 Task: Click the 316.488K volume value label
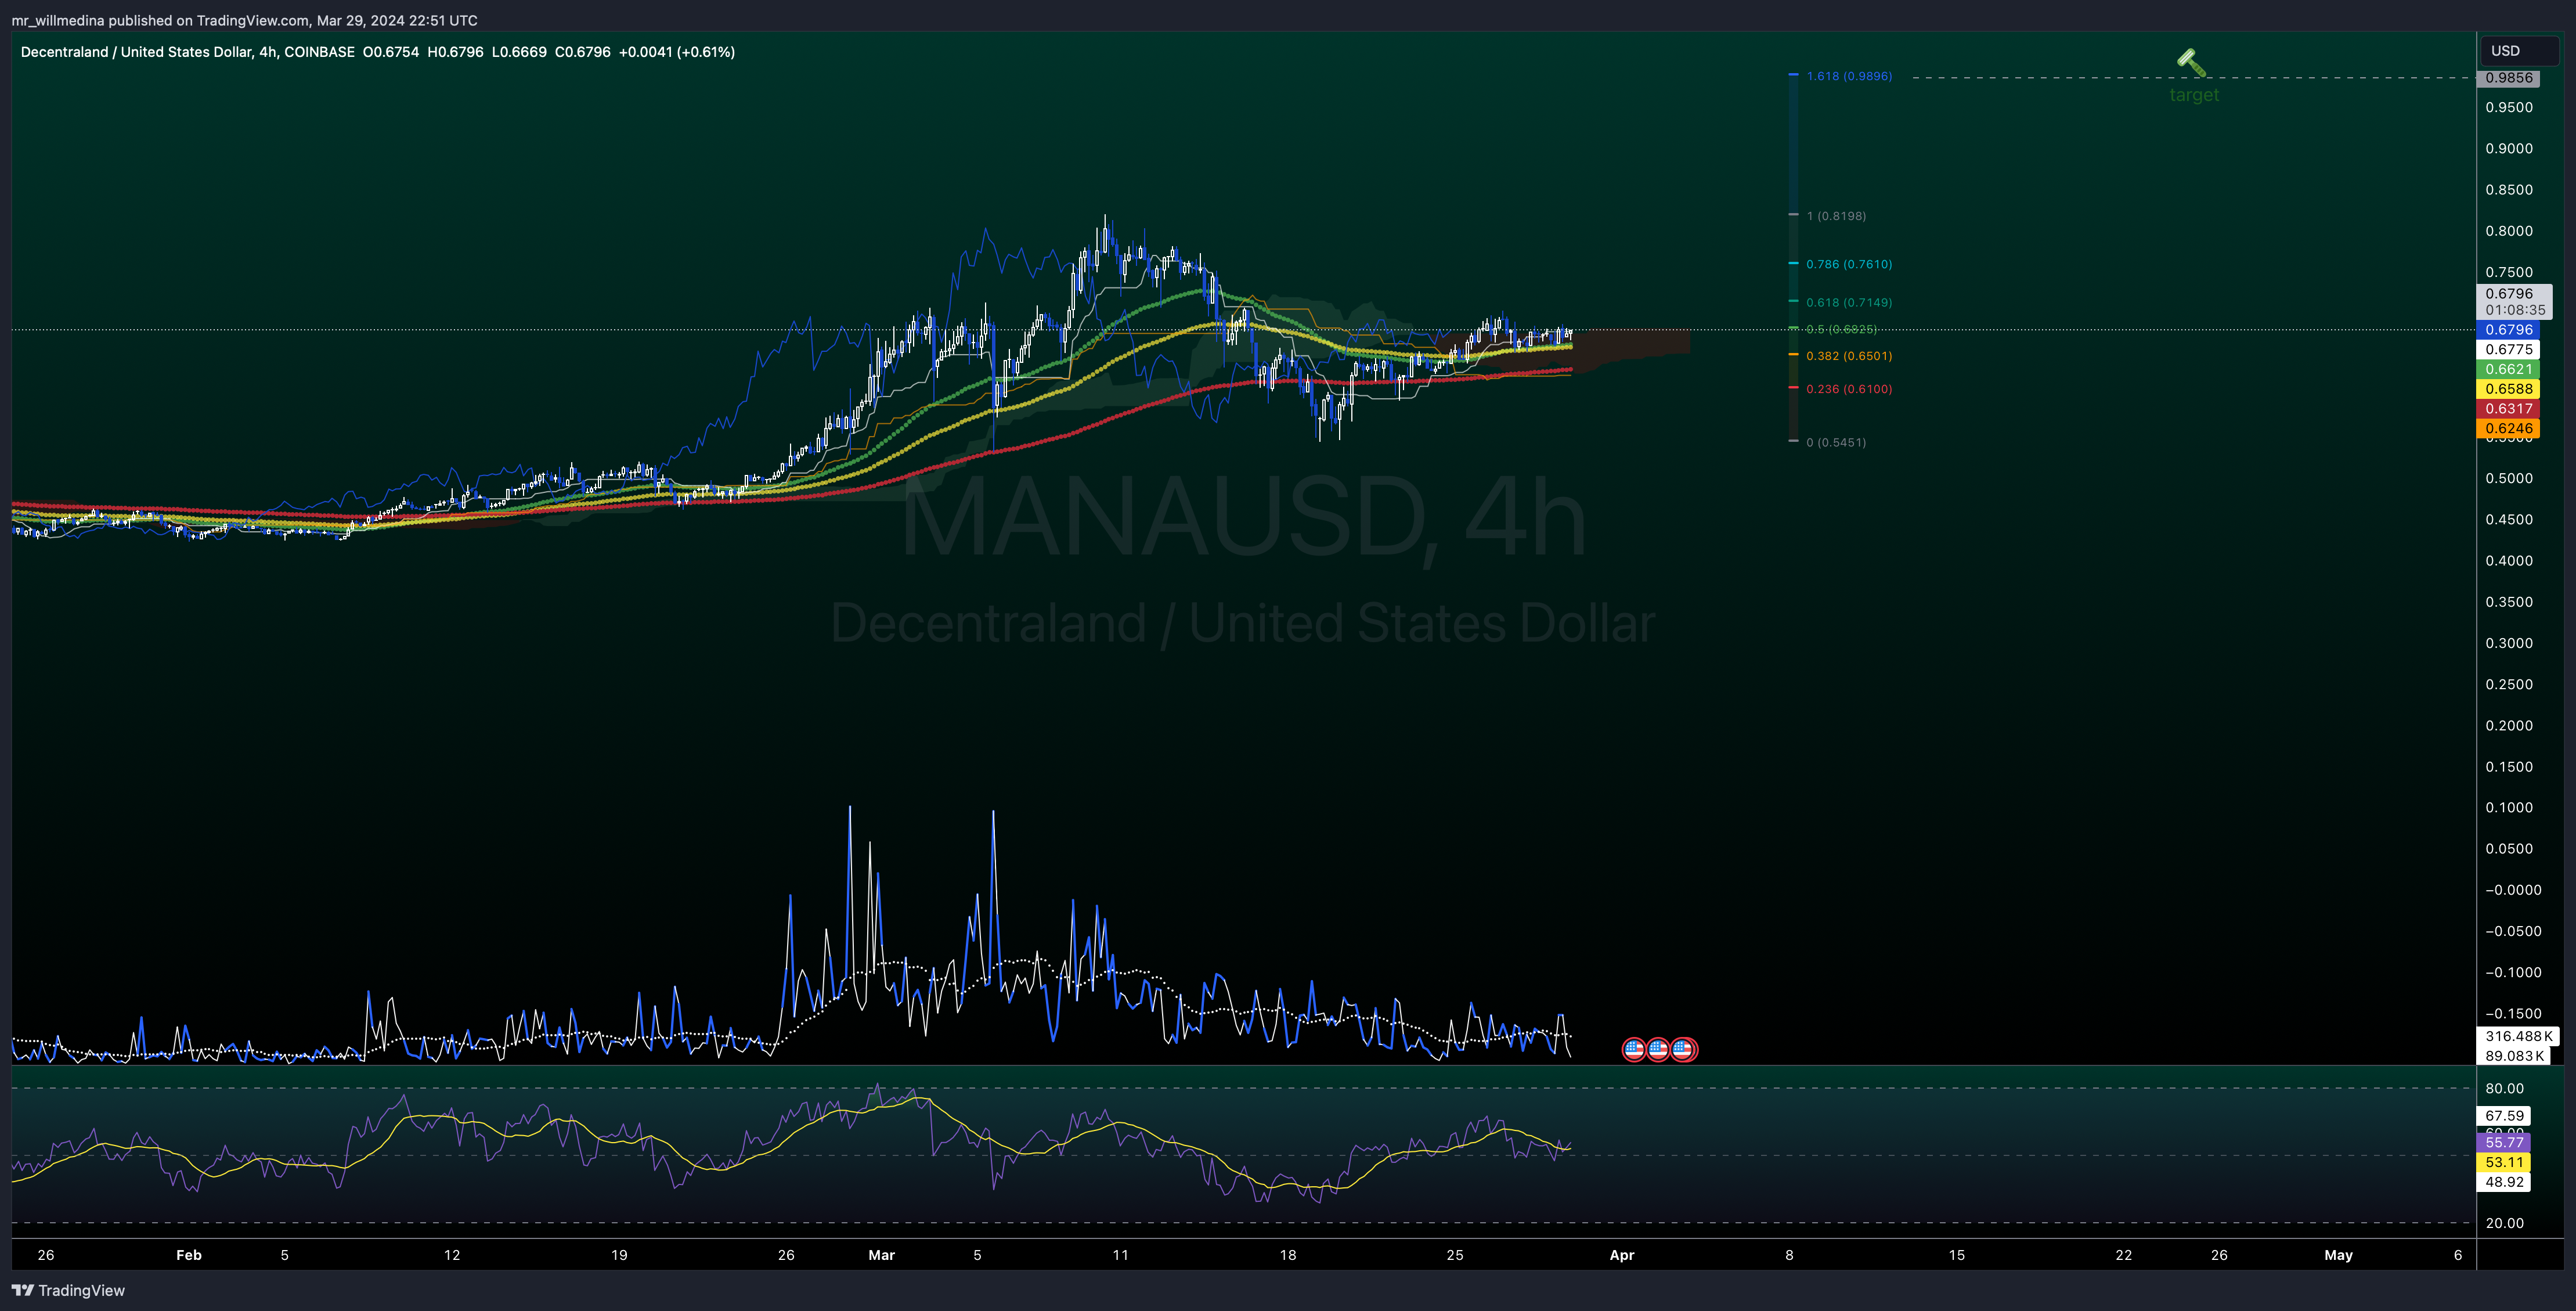(x=2517, y=1036)
